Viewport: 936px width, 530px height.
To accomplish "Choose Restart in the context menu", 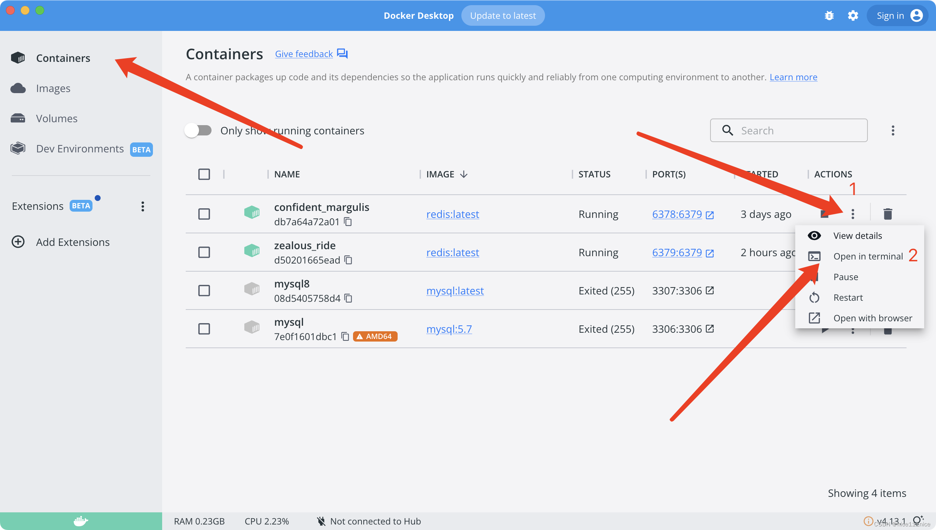I will click(x=848, y=297).
